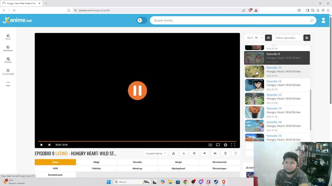This screenshot has height=186, width=332.
Task: Open the Episodio 11 link
Action: click(274, 81)
